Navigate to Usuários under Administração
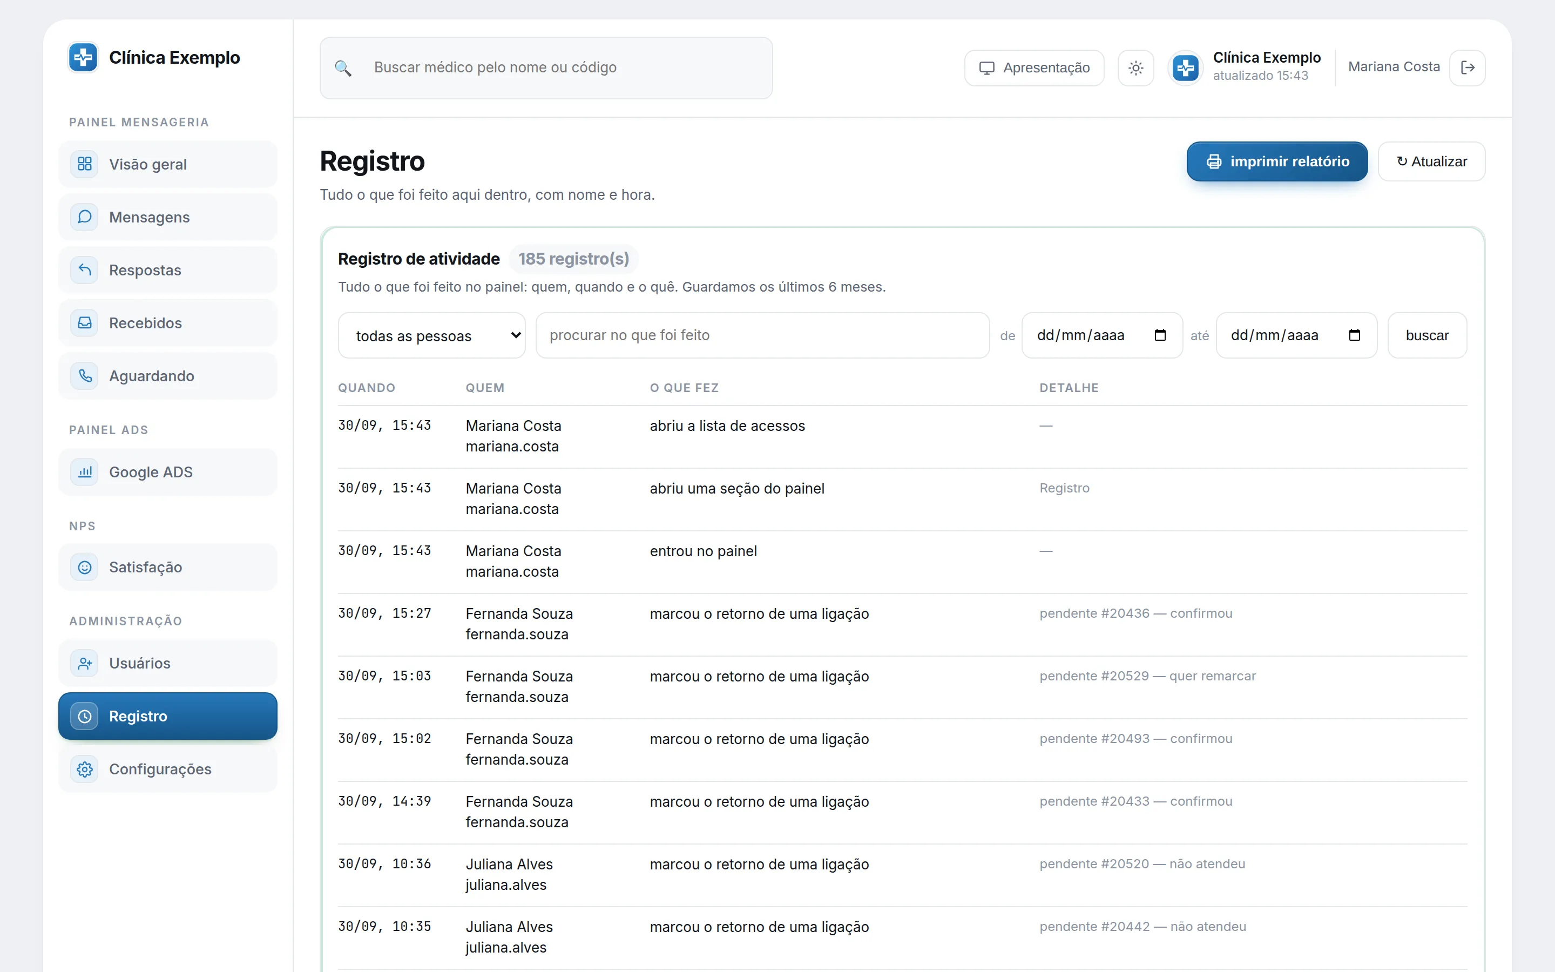The width and height of the screenshot is (1555, 972). click(168, 663)
